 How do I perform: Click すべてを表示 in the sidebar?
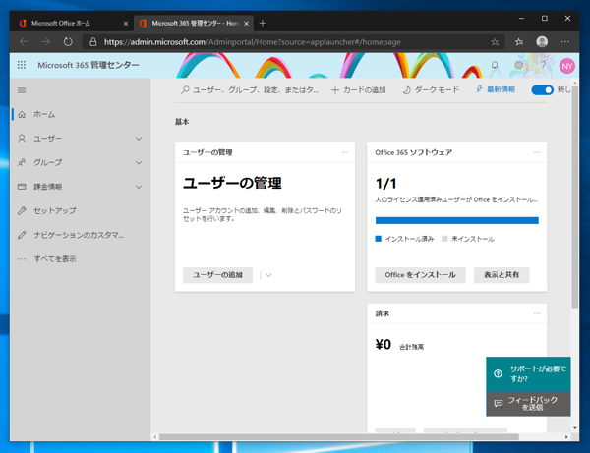[x=81, y=259]
